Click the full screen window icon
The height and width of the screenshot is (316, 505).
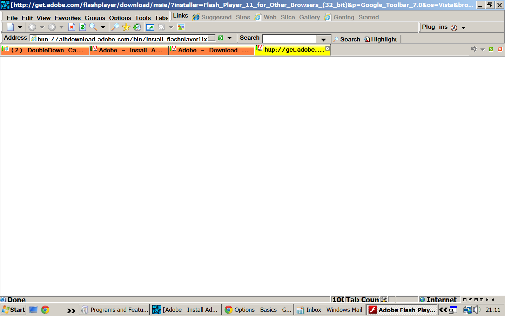click(x=150, y=27)
